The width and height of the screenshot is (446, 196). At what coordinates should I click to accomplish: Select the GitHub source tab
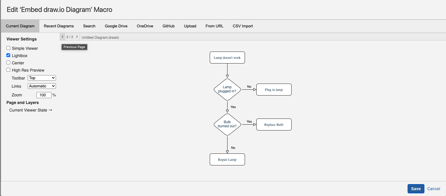coord(168,26)
